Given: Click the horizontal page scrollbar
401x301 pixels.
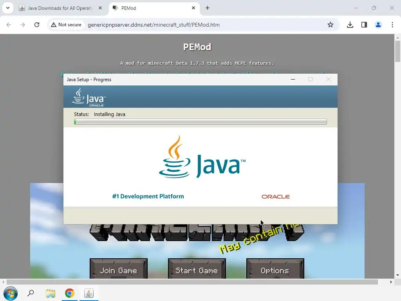Looking at the screenshot, I should pos(192,282).
